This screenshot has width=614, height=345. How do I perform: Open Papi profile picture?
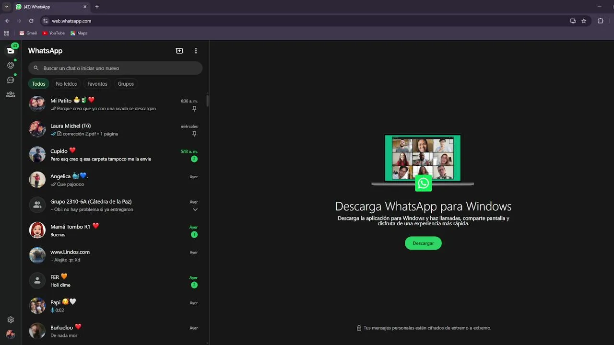[37, 306]
